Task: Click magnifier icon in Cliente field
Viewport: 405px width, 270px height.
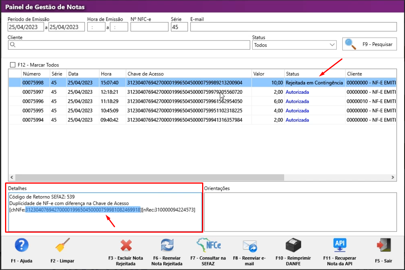Action: pos(13,45)
